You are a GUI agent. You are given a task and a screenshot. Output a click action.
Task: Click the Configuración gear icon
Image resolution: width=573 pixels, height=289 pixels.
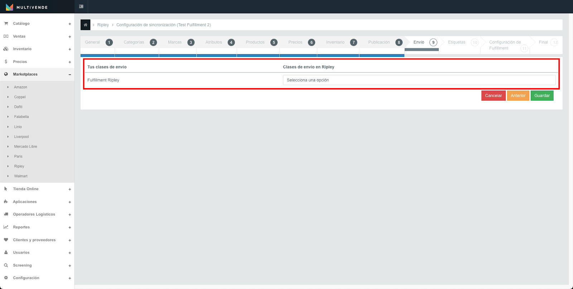pos(6,278)
